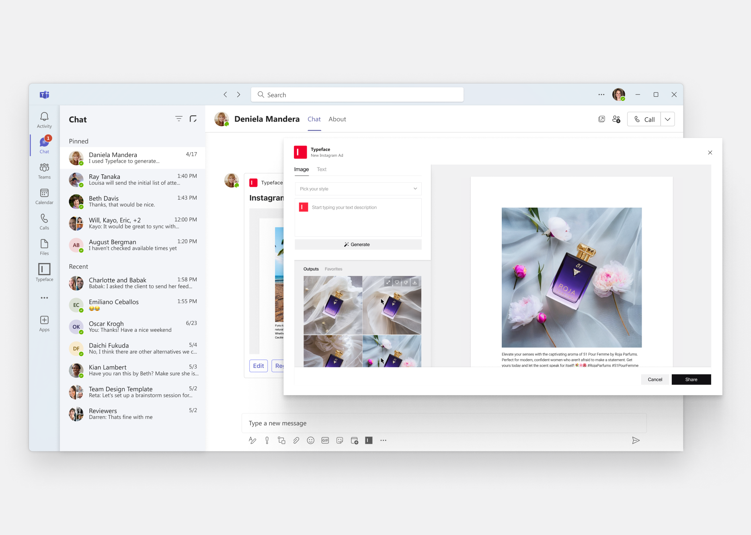Open Teams section in the sidebar
Screen dimensions: 751x535
click(x=44, y=171)
